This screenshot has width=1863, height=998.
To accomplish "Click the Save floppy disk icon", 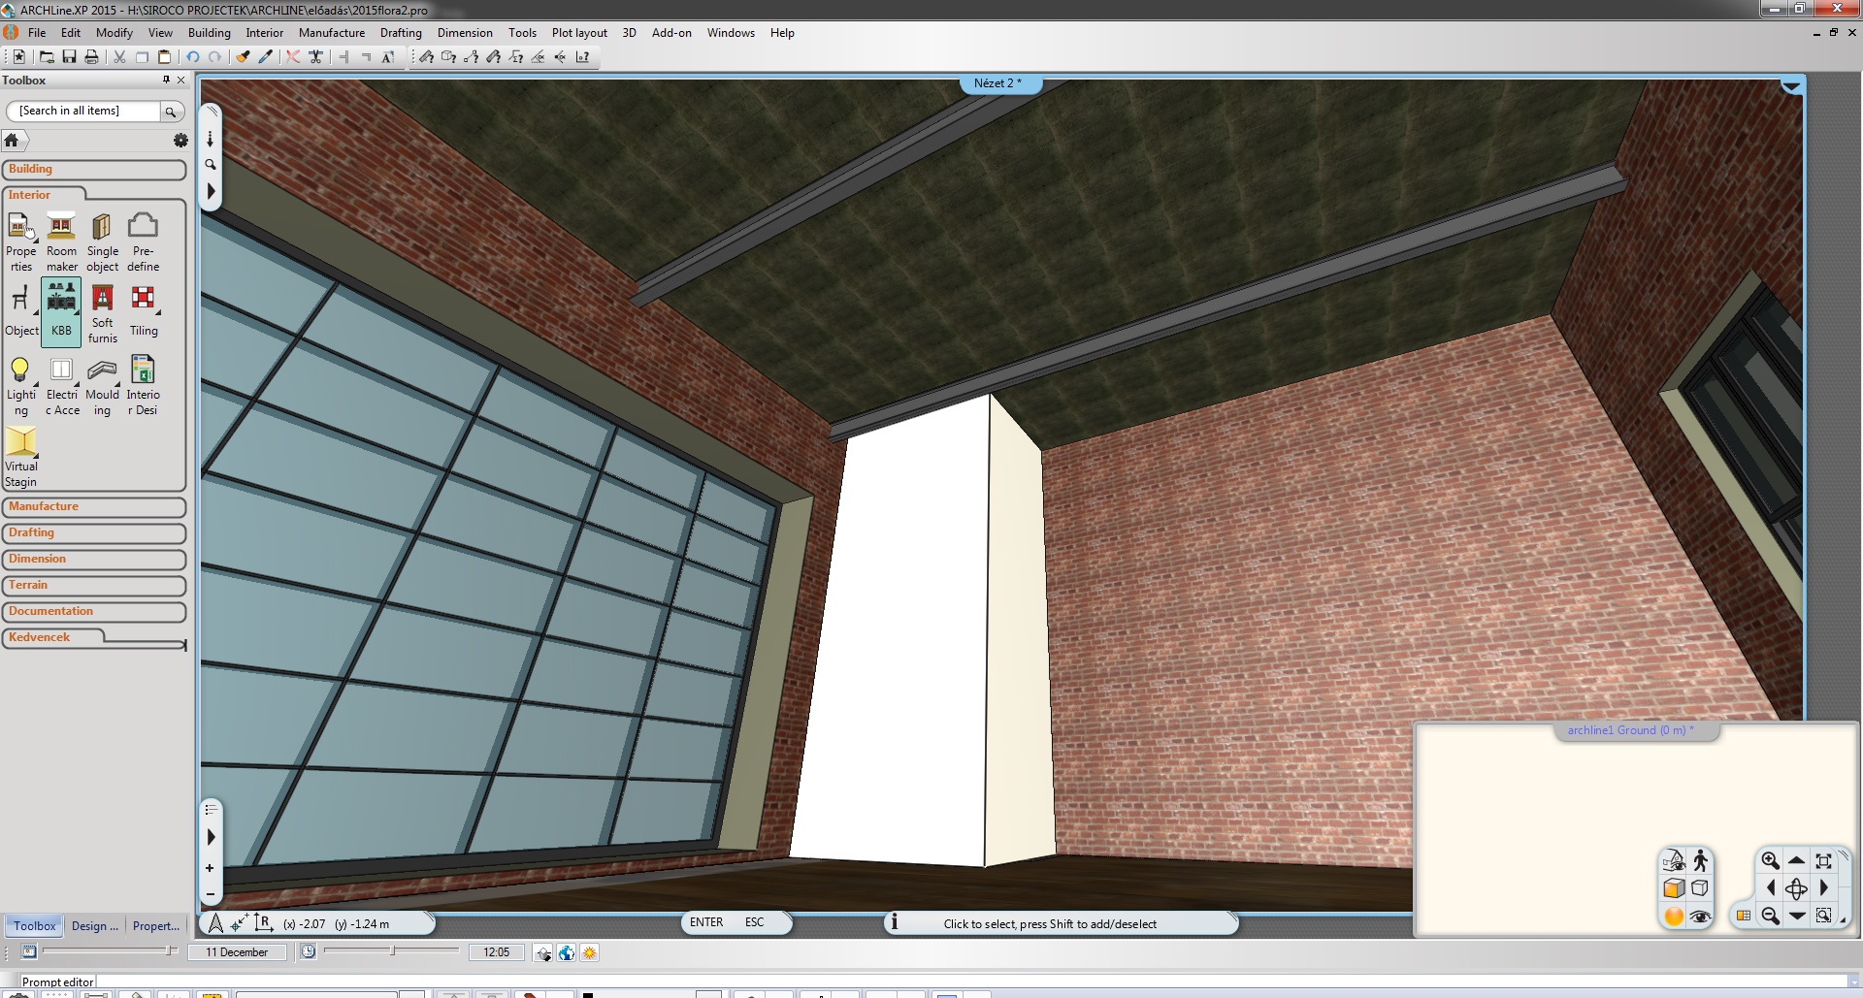I will click(69, 57).
